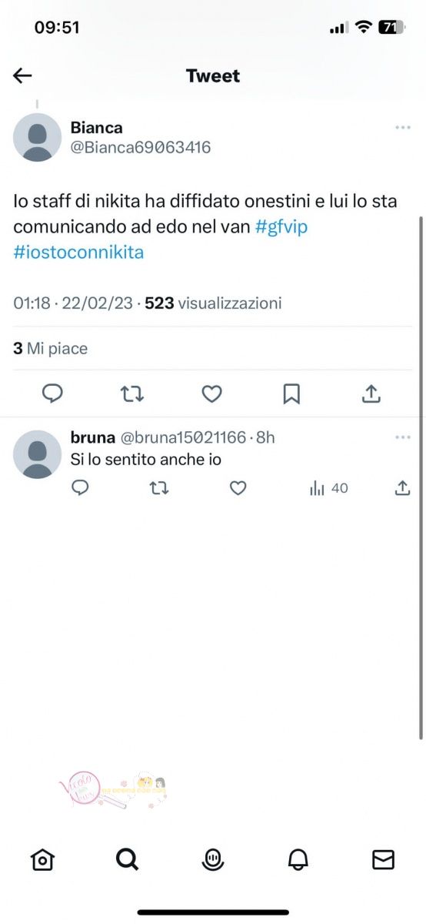Reply to Bianca's tweet
Viewport: 426px width, 924px height.
pos(52,394)
